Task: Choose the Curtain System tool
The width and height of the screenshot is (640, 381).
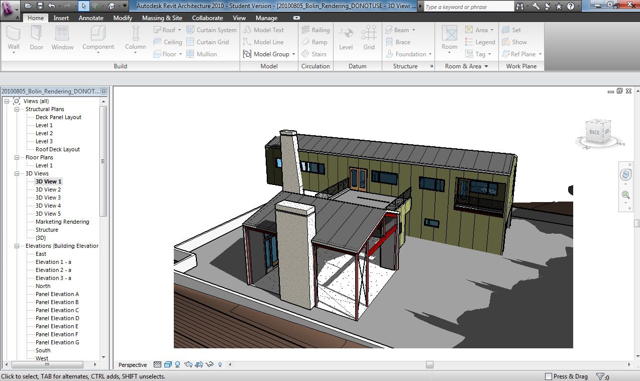Action: (211, 30)
